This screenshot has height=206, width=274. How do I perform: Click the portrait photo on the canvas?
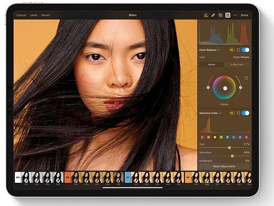click(x=105, y=95)
